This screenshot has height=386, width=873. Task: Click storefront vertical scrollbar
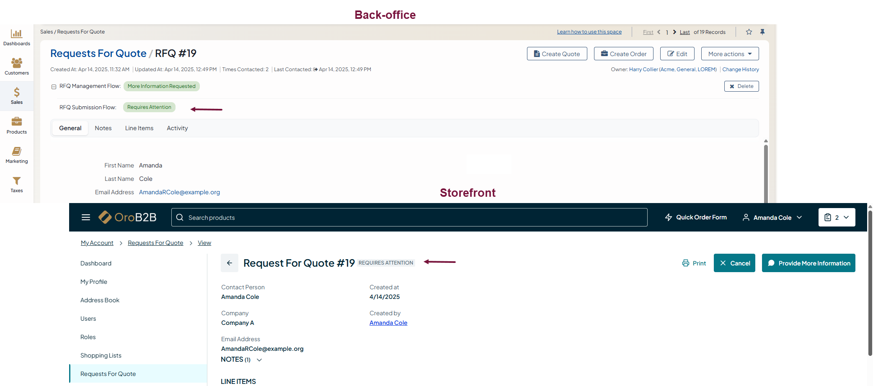point(870,283)
